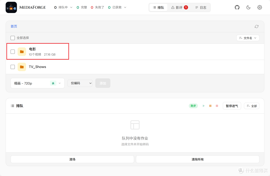The width and height of the screenshot is (270, 176).
Task: Click the 添加 button
Action: click(103, 83)
